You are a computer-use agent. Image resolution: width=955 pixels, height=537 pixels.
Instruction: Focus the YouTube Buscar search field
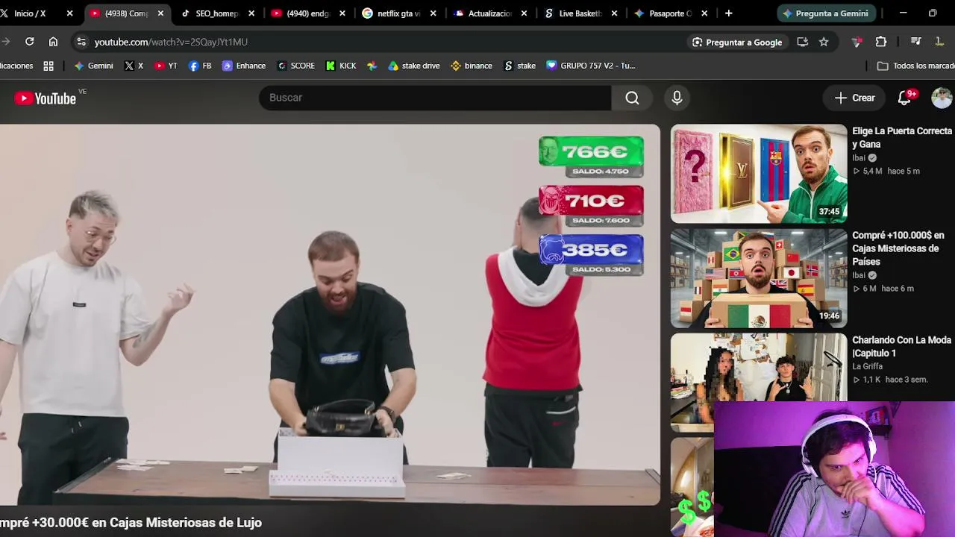(x=435, y=98)
